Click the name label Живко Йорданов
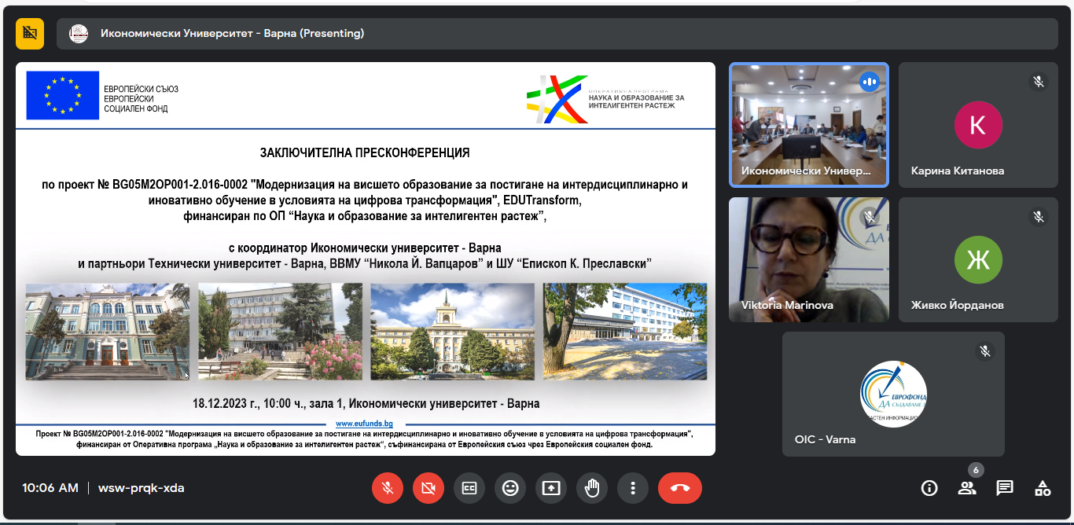The height and width of the screenshot is (525, 1074). (x=958, y=305)
